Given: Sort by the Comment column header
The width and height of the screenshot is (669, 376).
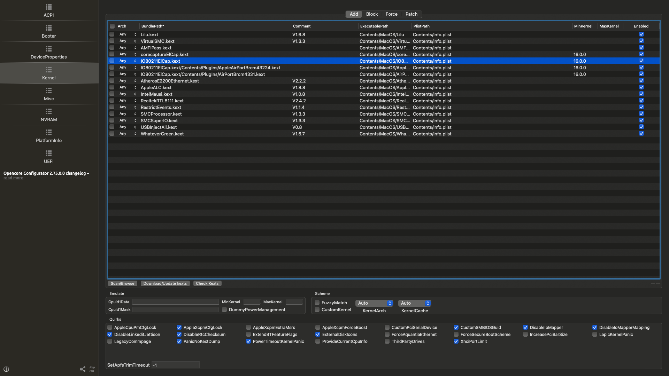Looking at the screenshot, I should [324, 26].
